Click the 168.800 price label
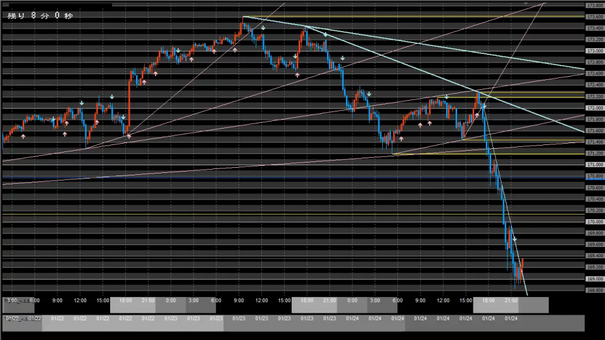The image size is (605, 340). 595,290
